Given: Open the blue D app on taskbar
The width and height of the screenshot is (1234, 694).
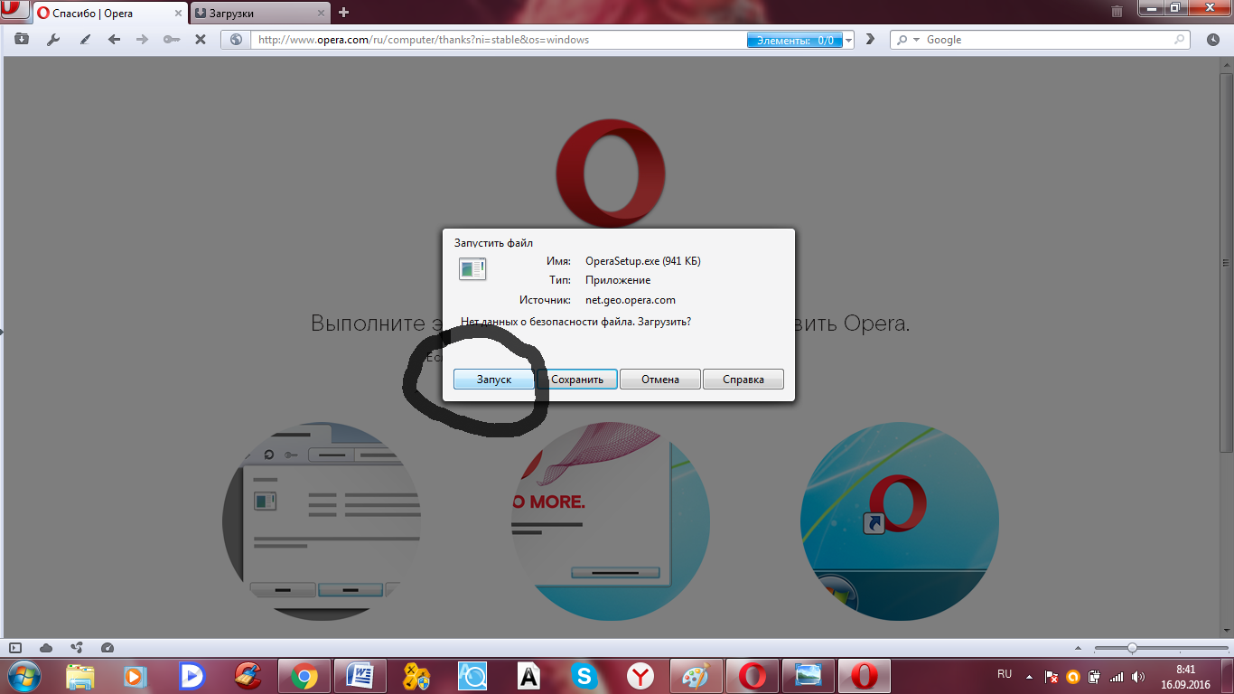Looking at the screenshot, I should tap(192, 675).
